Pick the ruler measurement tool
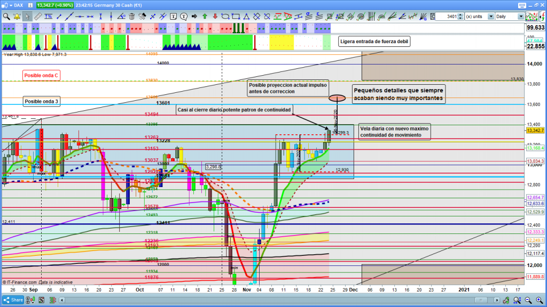This screenshot has width=547, height=307. [37, 17]
